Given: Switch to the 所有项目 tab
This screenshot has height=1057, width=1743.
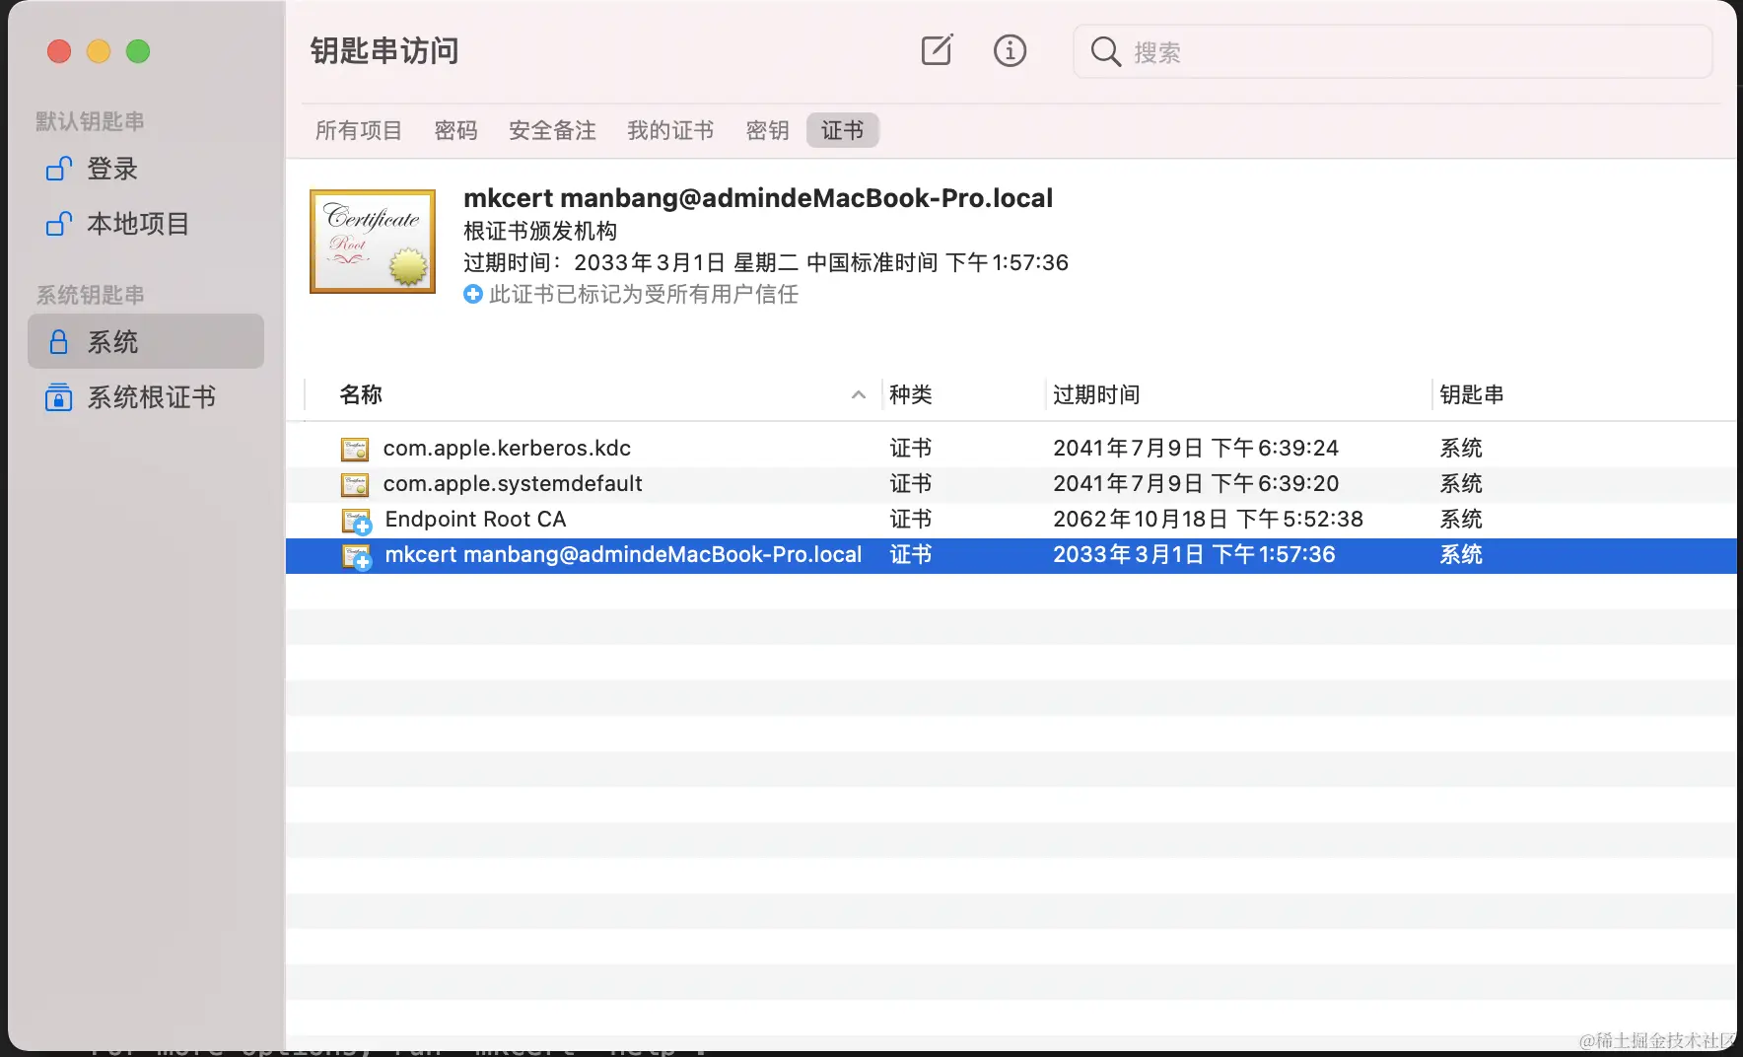Looking at the screenshot, I should (359, 130).
